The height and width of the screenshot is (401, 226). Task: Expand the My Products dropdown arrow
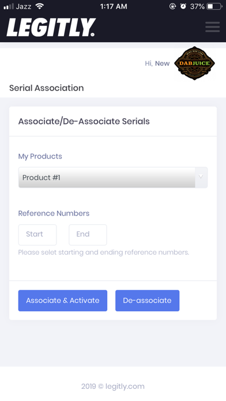pos(201,177)
